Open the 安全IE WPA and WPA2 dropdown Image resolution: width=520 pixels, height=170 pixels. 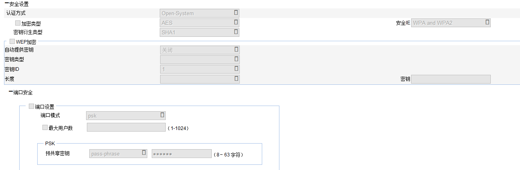click(x=451, y=23)
